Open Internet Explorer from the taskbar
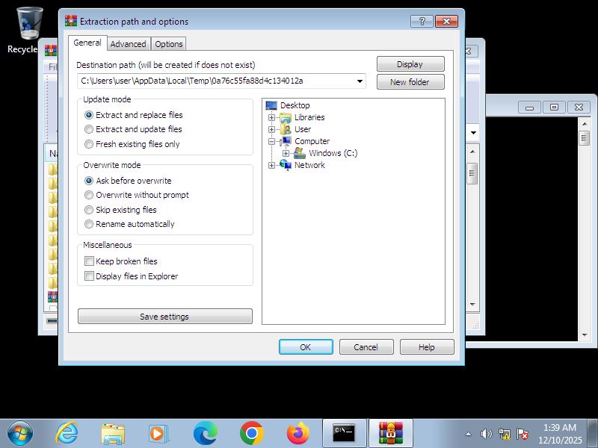 [x=67, y=433]
